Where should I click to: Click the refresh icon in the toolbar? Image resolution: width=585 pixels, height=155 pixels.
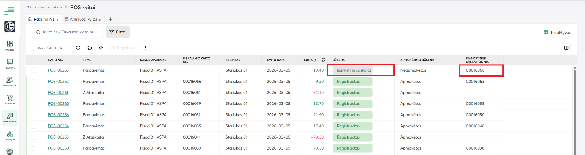[78, 48]
